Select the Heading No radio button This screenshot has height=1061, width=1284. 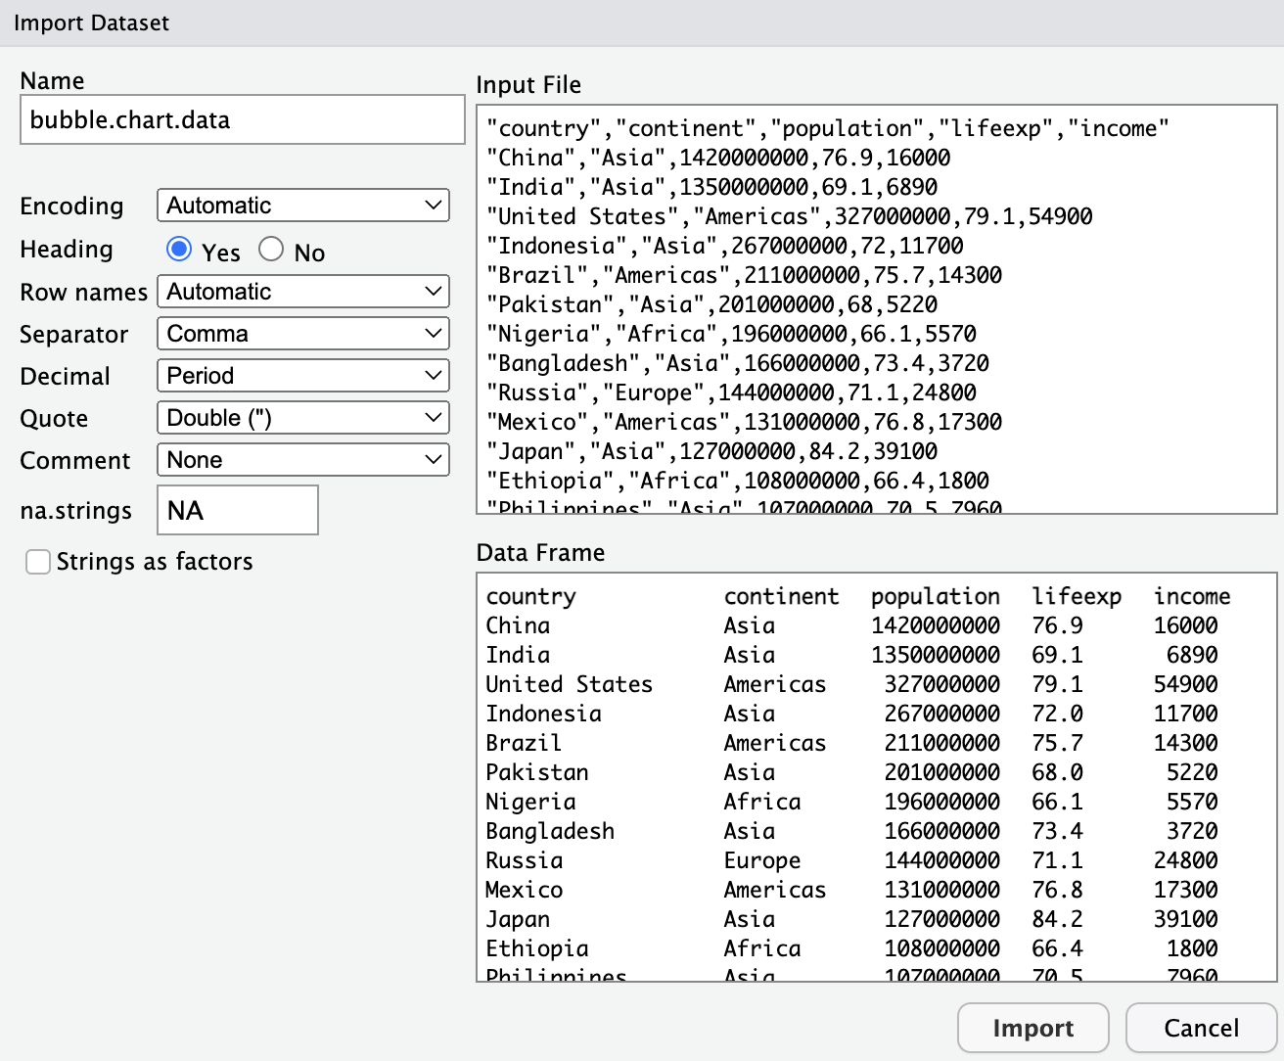click(x=270, y=251)
